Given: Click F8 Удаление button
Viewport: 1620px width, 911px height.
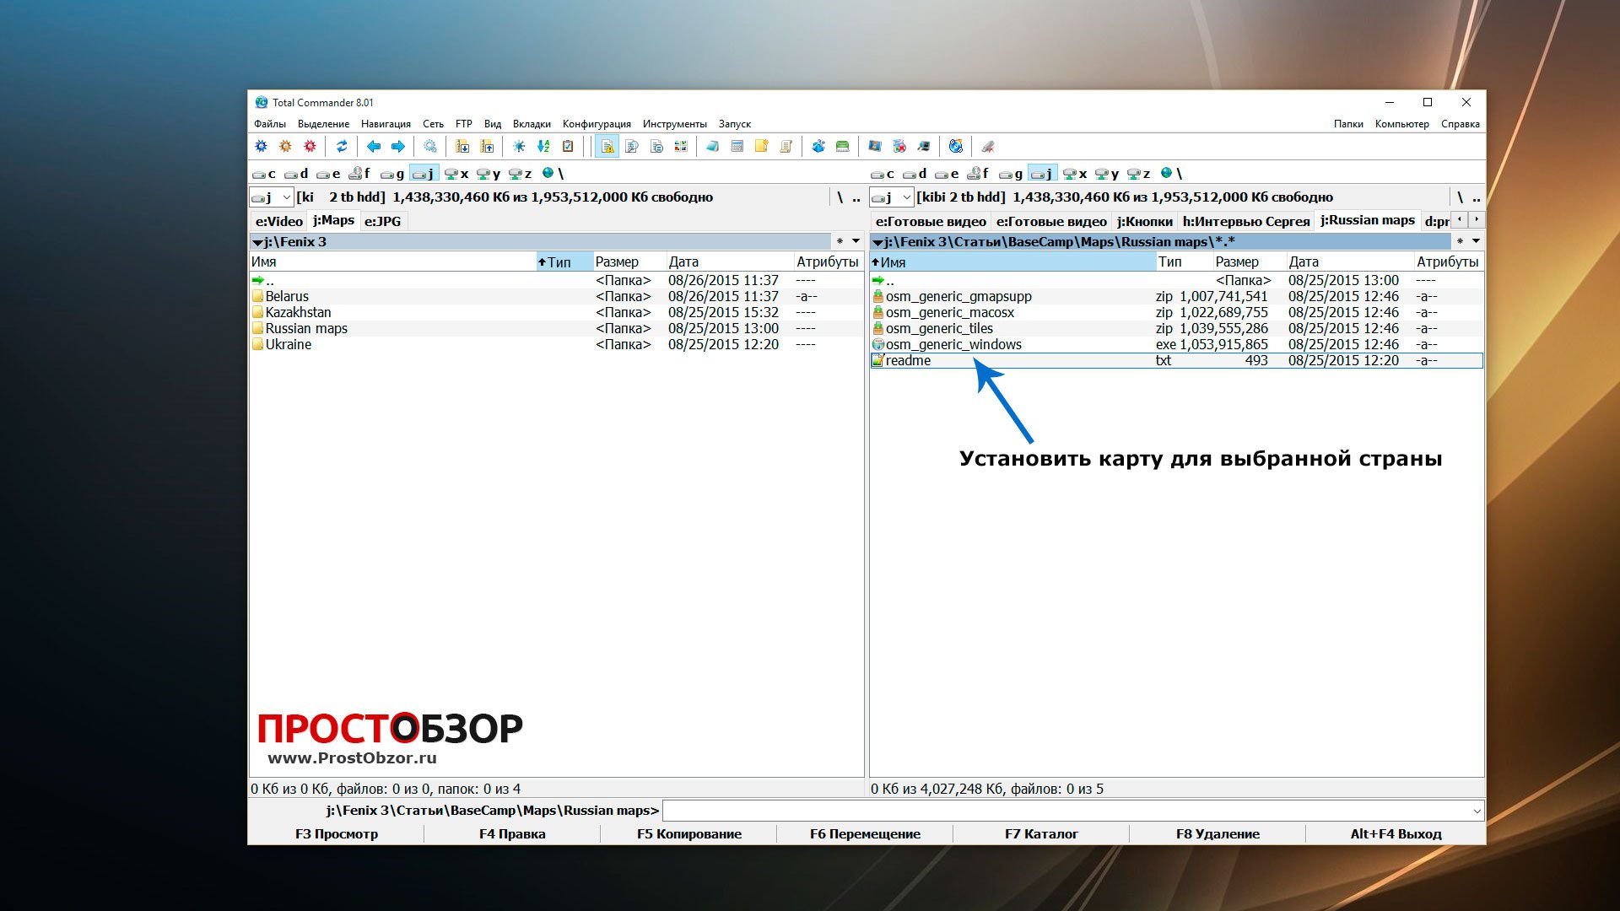Looking at the screenshot, I should coord(1218,833).
